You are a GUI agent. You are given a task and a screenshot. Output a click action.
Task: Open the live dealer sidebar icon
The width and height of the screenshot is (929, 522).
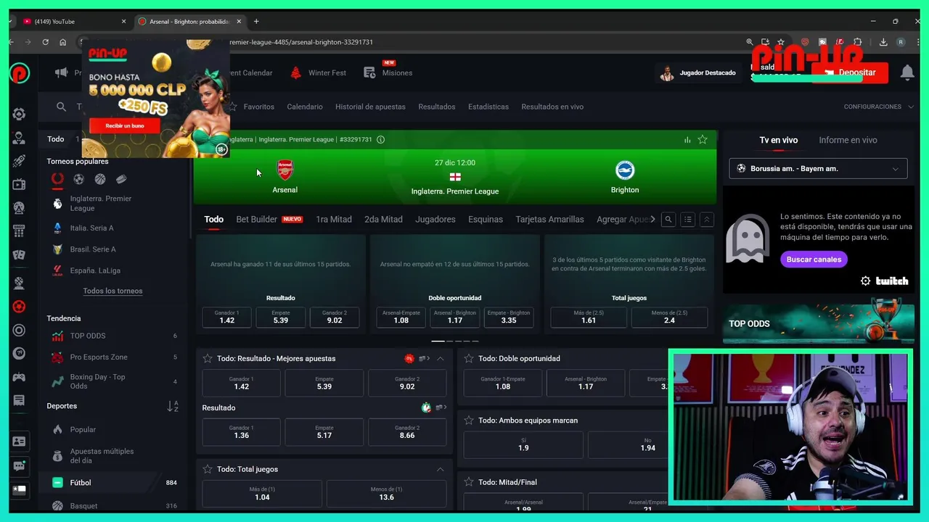[x=20, y=138]
